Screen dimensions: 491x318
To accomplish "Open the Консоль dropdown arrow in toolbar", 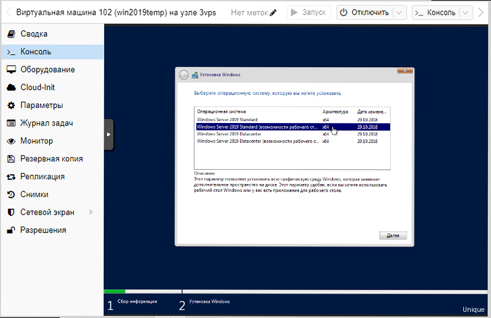I will [x=481, y=12].
